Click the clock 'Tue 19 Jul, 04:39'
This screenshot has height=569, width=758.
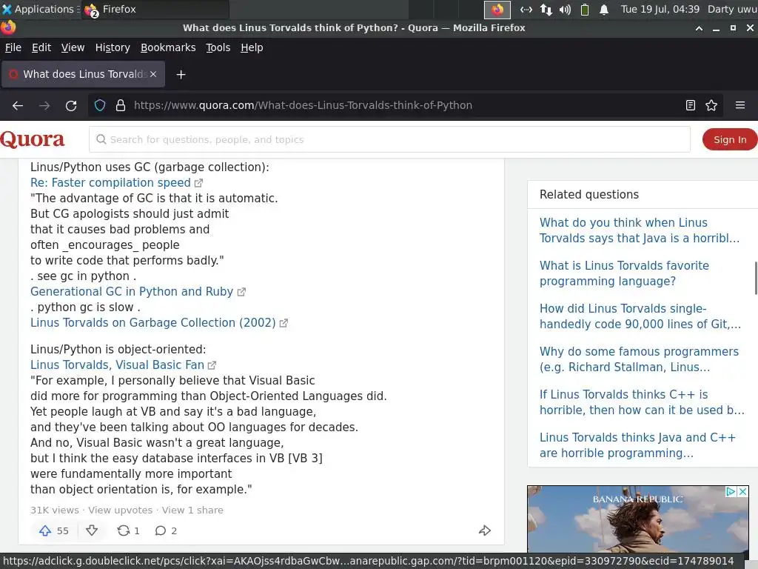(660, 9)
